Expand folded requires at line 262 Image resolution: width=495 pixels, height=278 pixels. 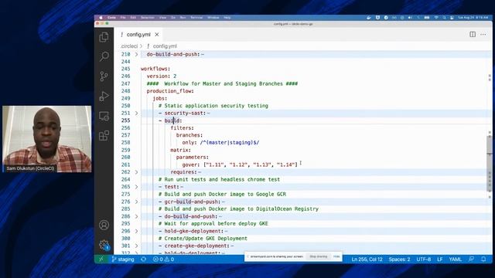pyautogui.click(x=136, y=172)
